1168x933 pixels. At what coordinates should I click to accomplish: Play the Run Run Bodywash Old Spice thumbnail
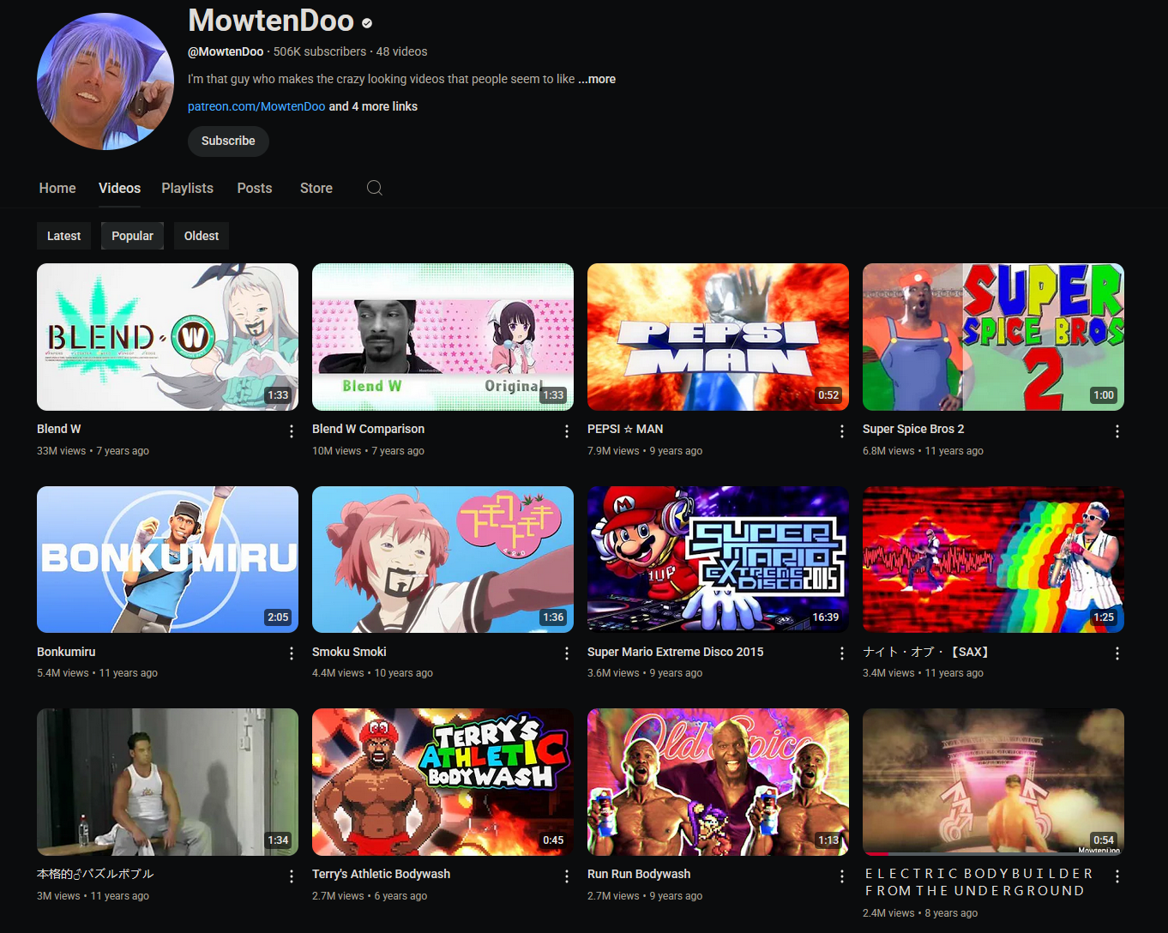coord(718,782)
